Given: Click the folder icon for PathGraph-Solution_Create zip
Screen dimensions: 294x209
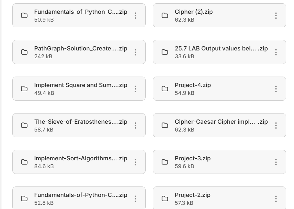Looking at the screenshot, I should coord(24,52).
